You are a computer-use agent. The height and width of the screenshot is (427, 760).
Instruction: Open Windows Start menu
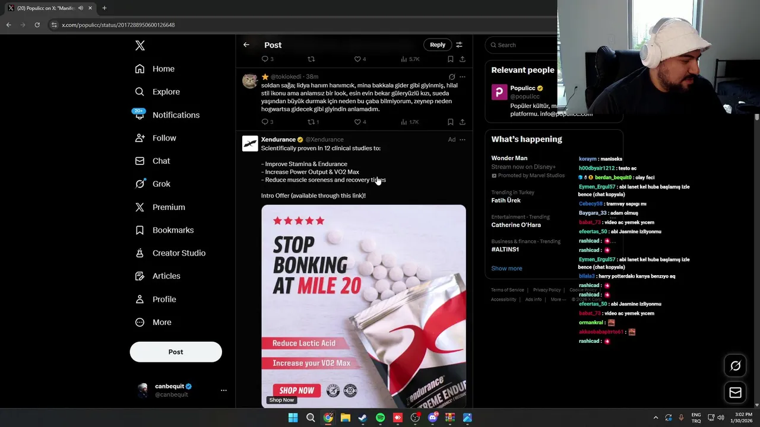(293, 418)
